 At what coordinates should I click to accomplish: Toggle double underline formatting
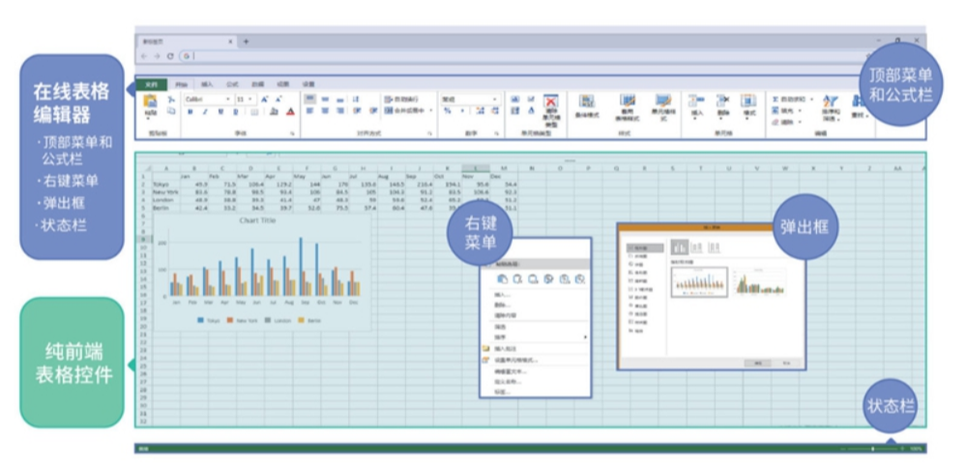pos(235,111)
